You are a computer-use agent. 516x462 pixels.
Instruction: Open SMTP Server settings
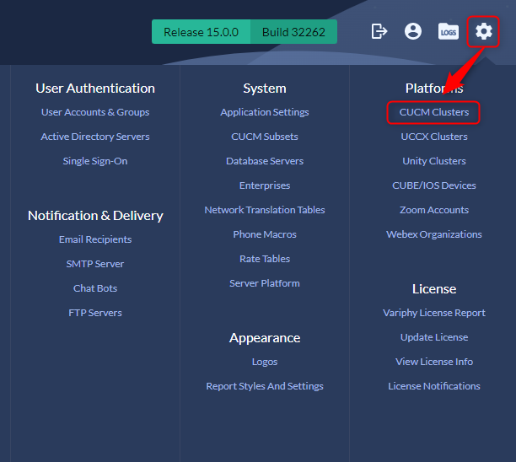coord(95,264)
